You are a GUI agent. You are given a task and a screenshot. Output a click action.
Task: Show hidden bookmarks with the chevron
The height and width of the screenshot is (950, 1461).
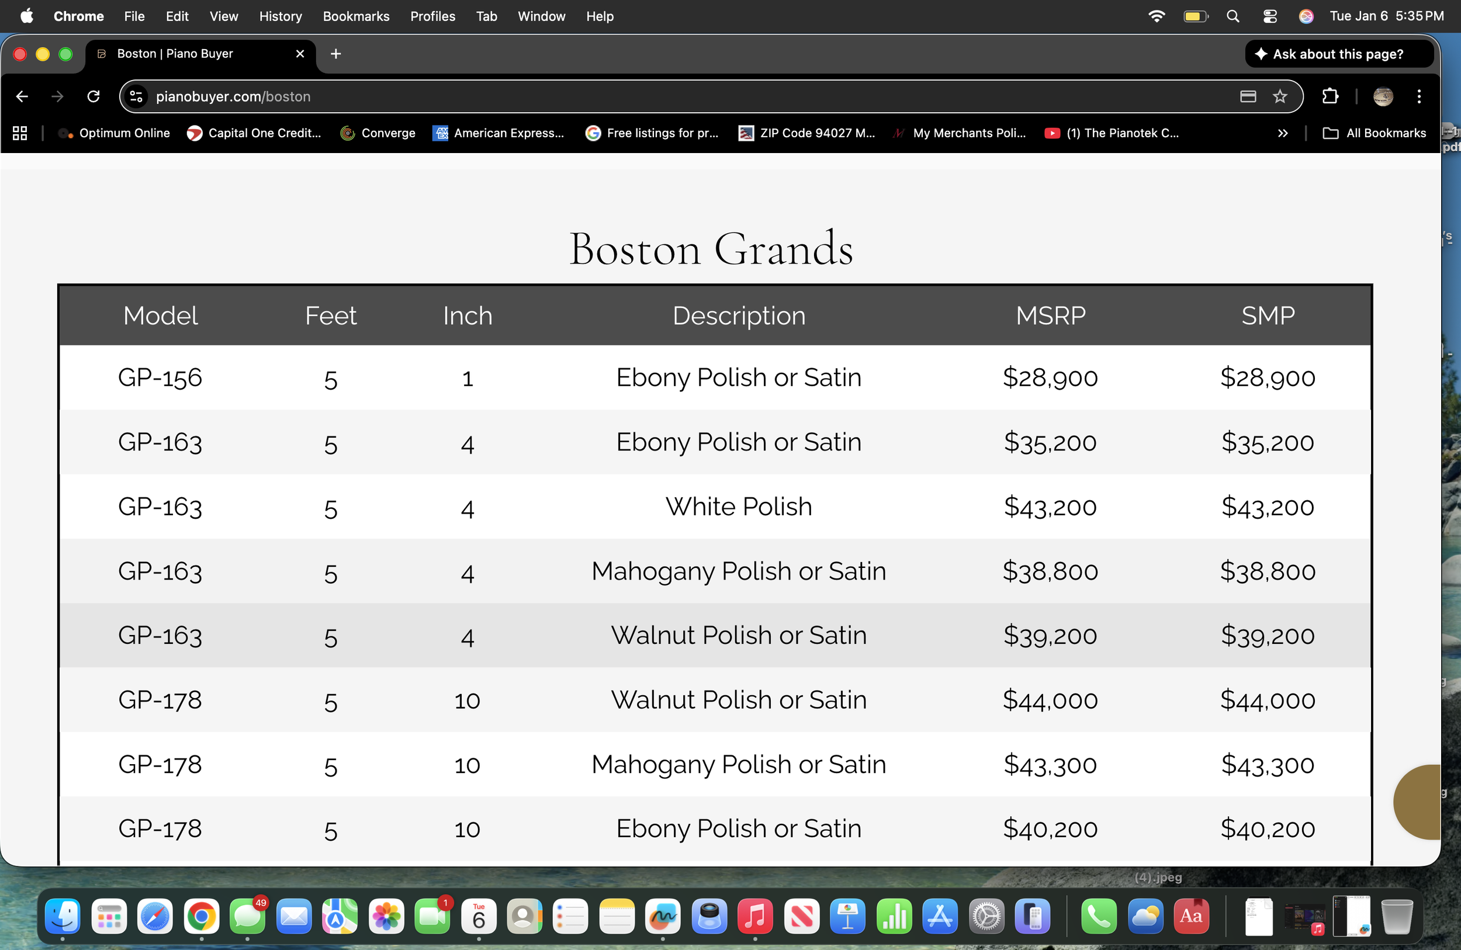pyautogui.click(x=1283, y=133)
